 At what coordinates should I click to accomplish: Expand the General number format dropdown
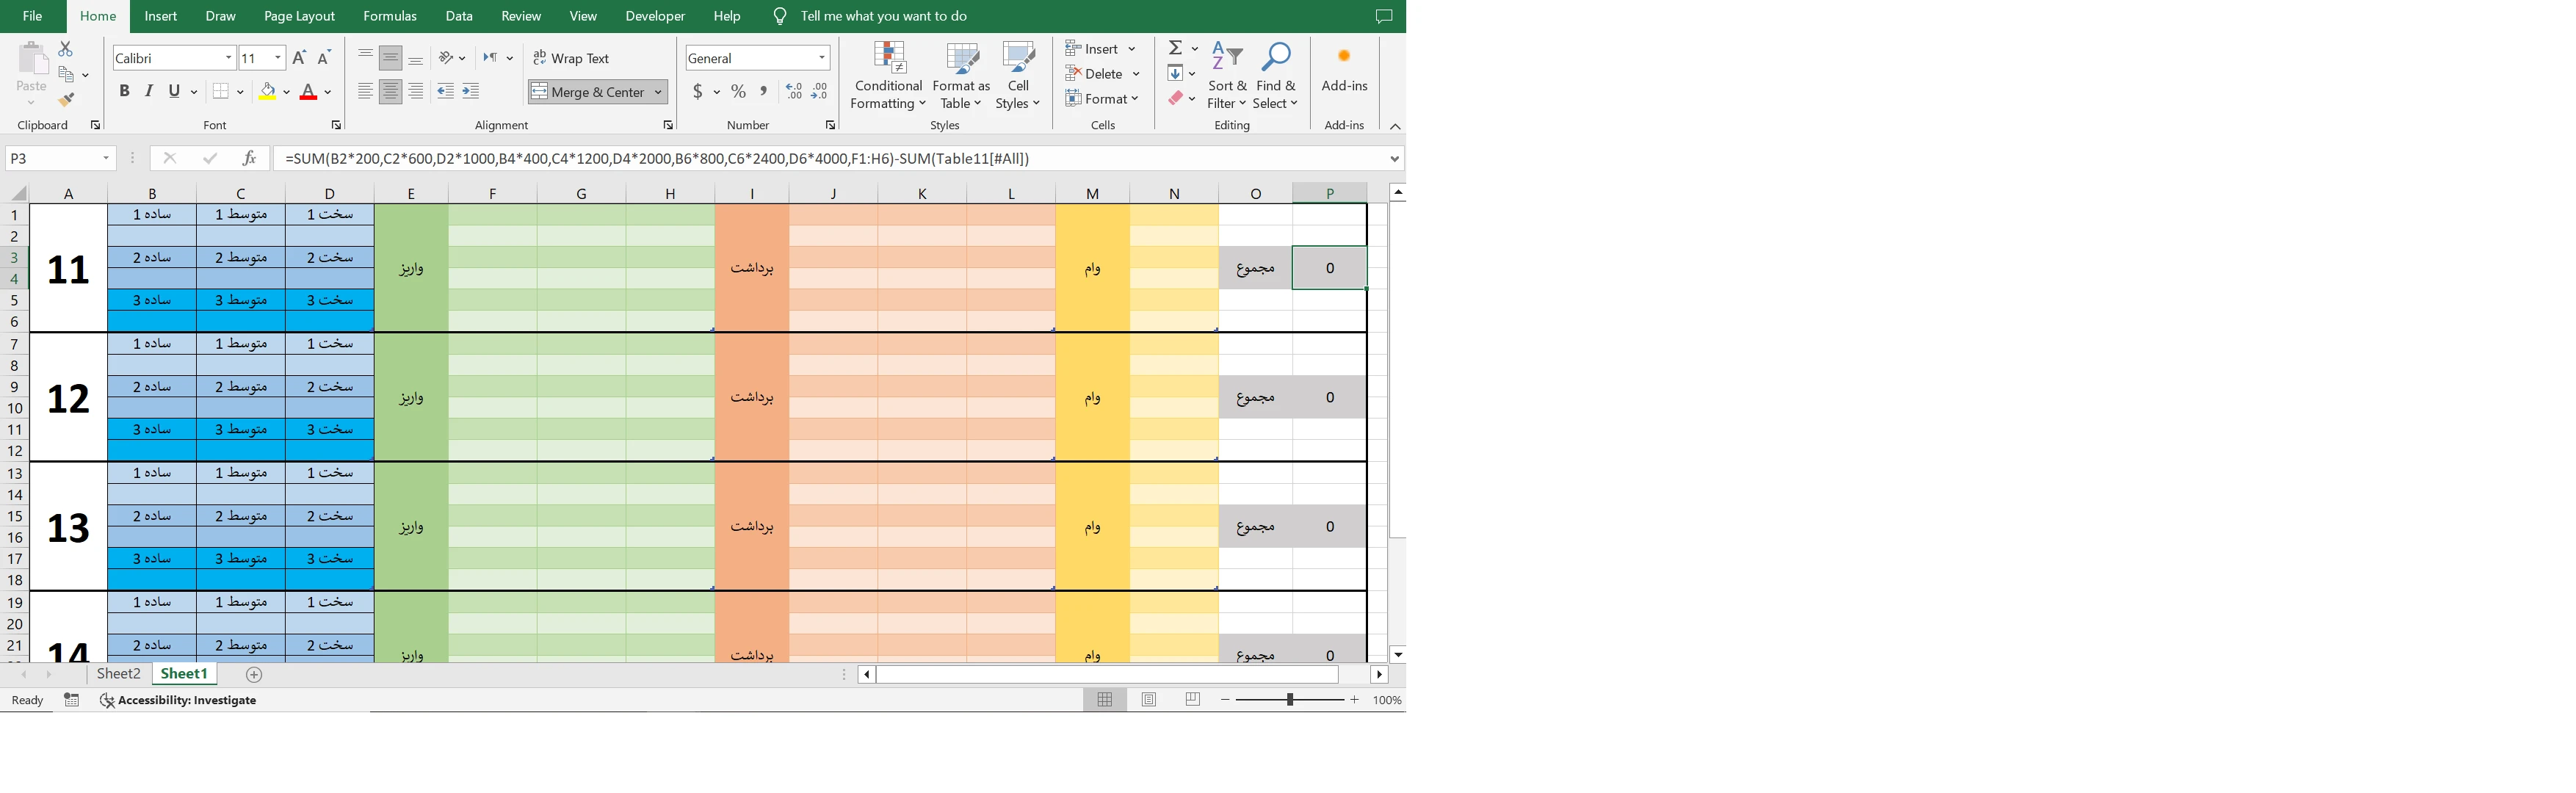(822, 58)
